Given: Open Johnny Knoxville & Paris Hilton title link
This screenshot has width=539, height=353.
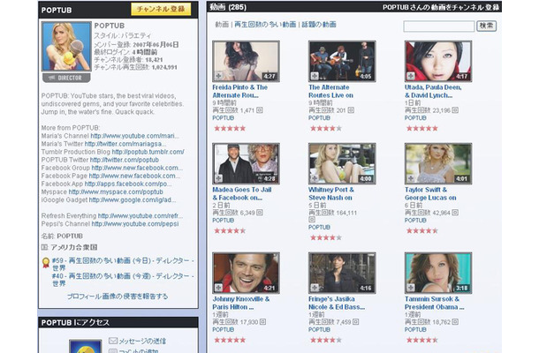Looking at the screenshot, I should coord(241,303).
